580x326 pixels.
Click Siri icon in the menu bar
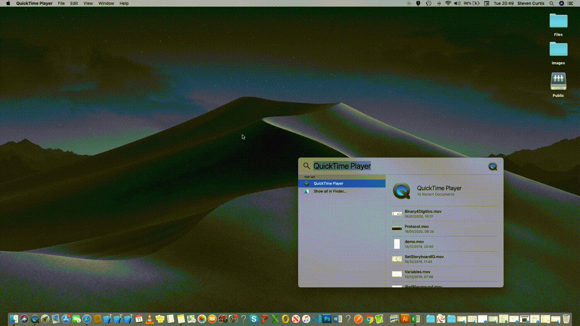(562, 3)
